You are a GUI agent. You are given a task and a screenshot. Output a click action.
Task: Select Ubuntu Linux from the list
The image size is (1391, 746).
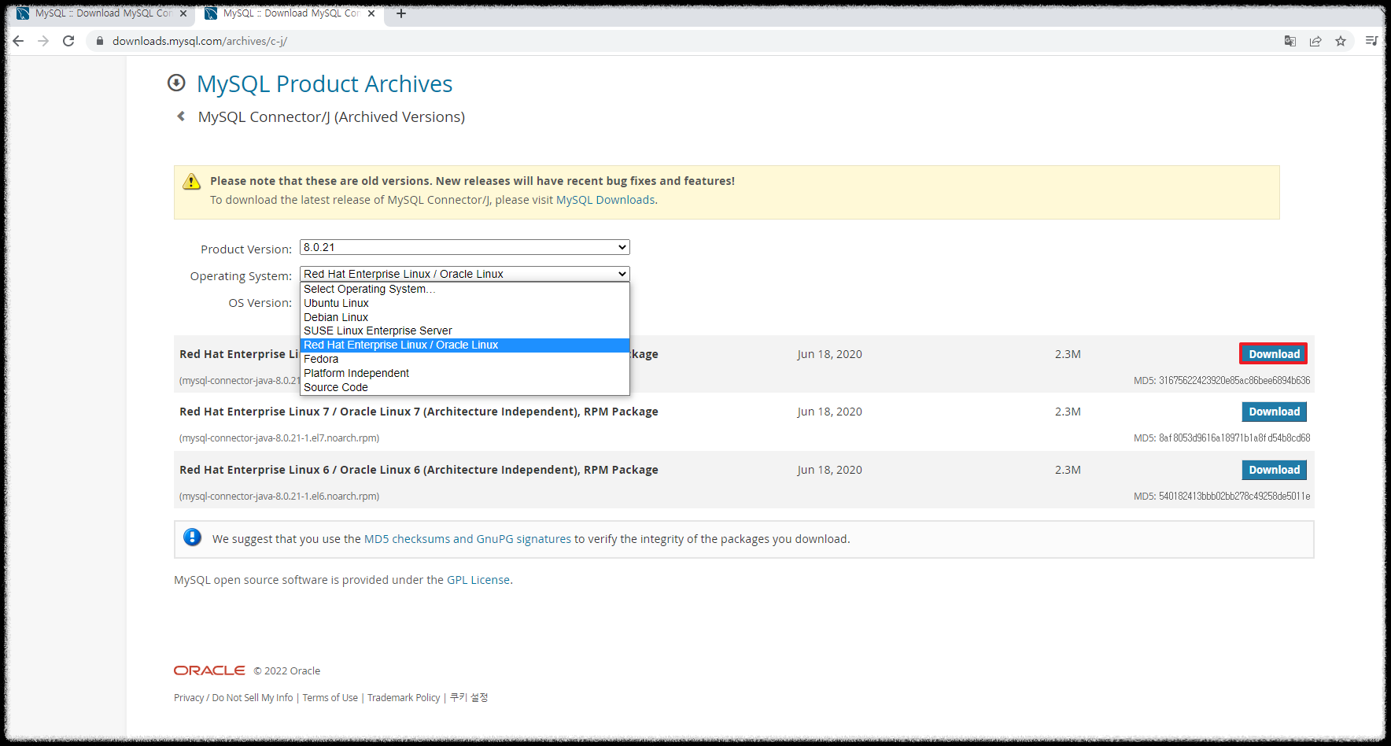point(465,303)
